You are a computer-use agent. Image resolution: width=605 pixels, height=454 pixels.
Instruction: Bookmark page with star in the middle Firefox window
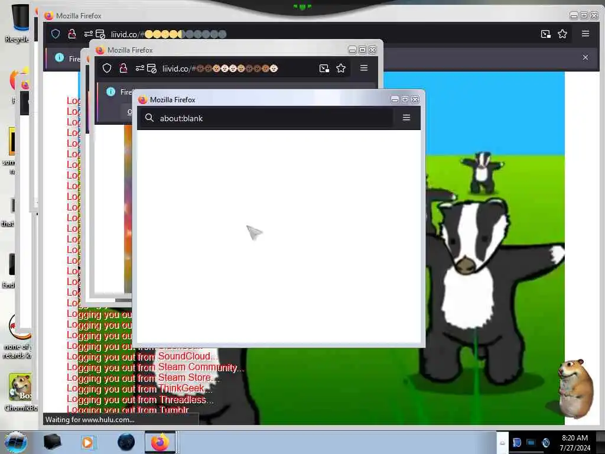pyautogui.click(x=341, y=69)
